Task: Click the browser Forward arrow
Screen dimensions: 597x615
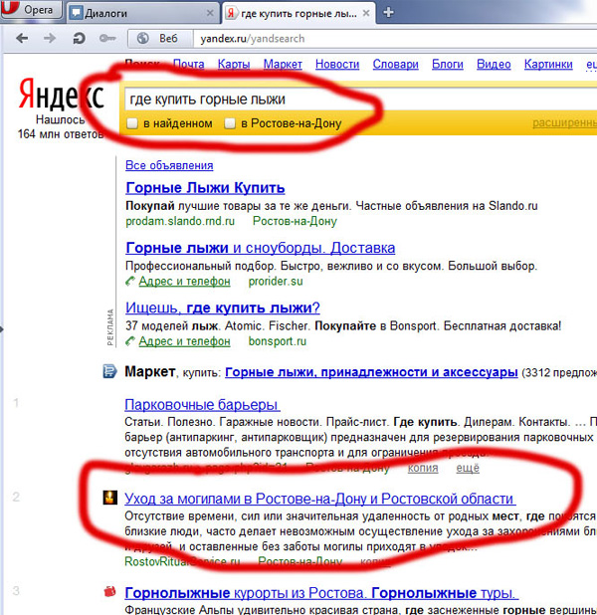Action: click(x=50, y=39)
